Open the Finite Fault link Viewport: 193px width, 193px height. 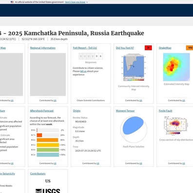165,111
